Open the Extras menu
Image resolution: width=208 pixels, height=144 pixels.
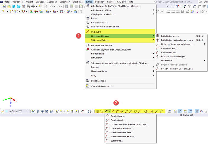pos(89,2)
